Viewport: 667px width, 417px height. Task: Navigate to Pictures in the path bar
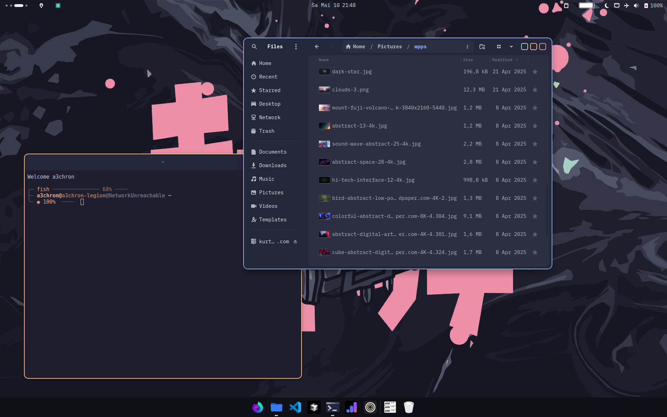[x=389, y=47]
